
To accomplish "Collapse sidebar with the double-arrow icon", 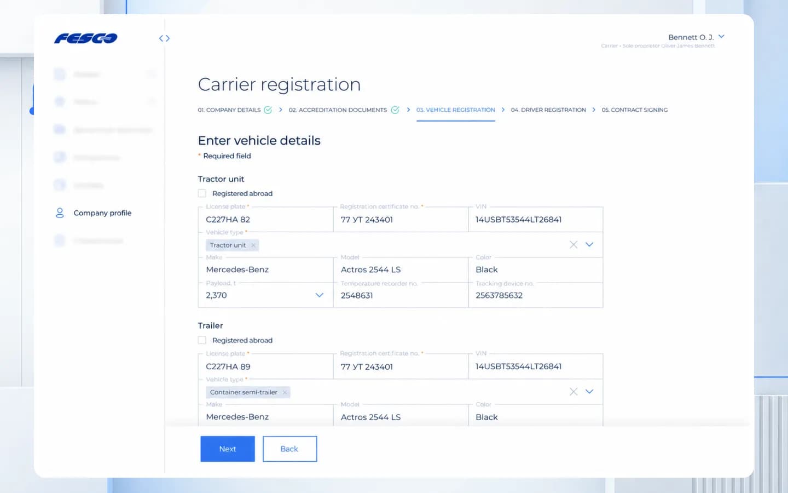I will (164, 38).
